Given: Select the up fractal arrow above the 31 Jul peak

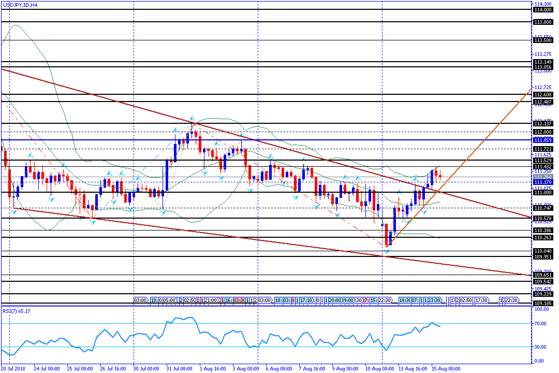Looking at the screenshot, I should (192, 119).
